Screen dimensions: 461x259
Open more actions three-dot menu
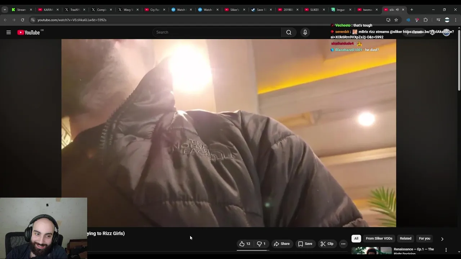click(343, 244)
